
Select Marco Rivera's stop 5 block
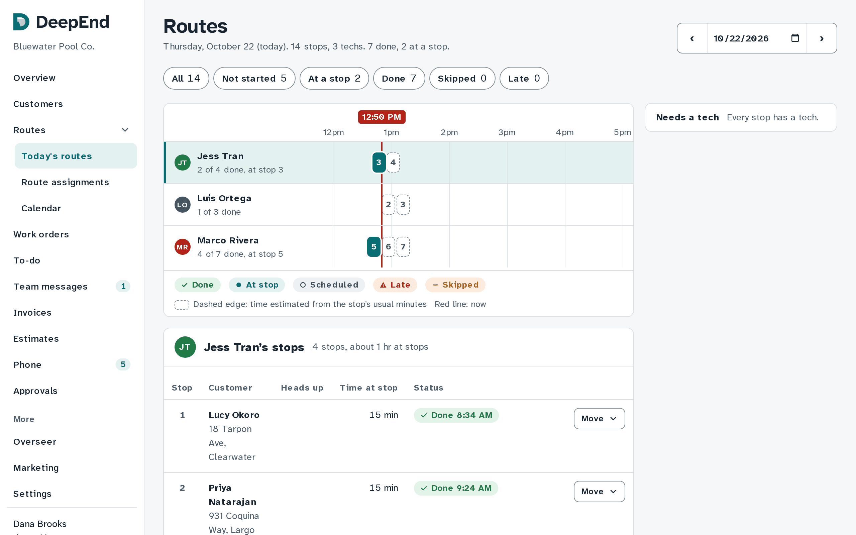point(374,247)
